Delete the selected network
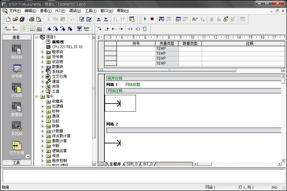This screenshot has width=287, height=191. point(15,29)
